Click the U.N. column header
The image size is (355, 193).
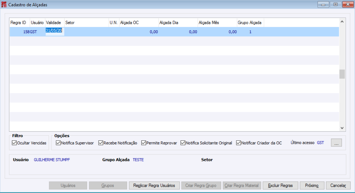[x=114, y=23]
